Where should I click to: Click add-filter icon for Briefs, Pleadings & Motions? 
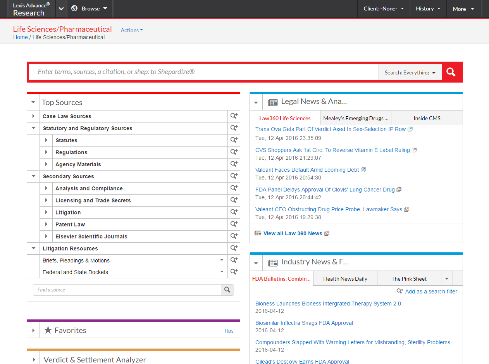click(x=234, y=260)
